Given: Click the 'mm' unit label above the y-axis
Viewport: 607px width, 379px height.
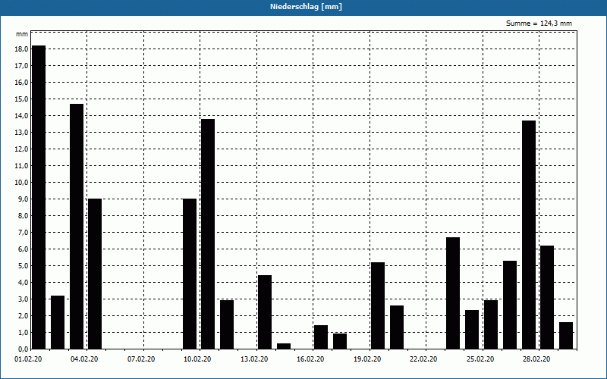Looking at the screenshot, I should 22,34.
